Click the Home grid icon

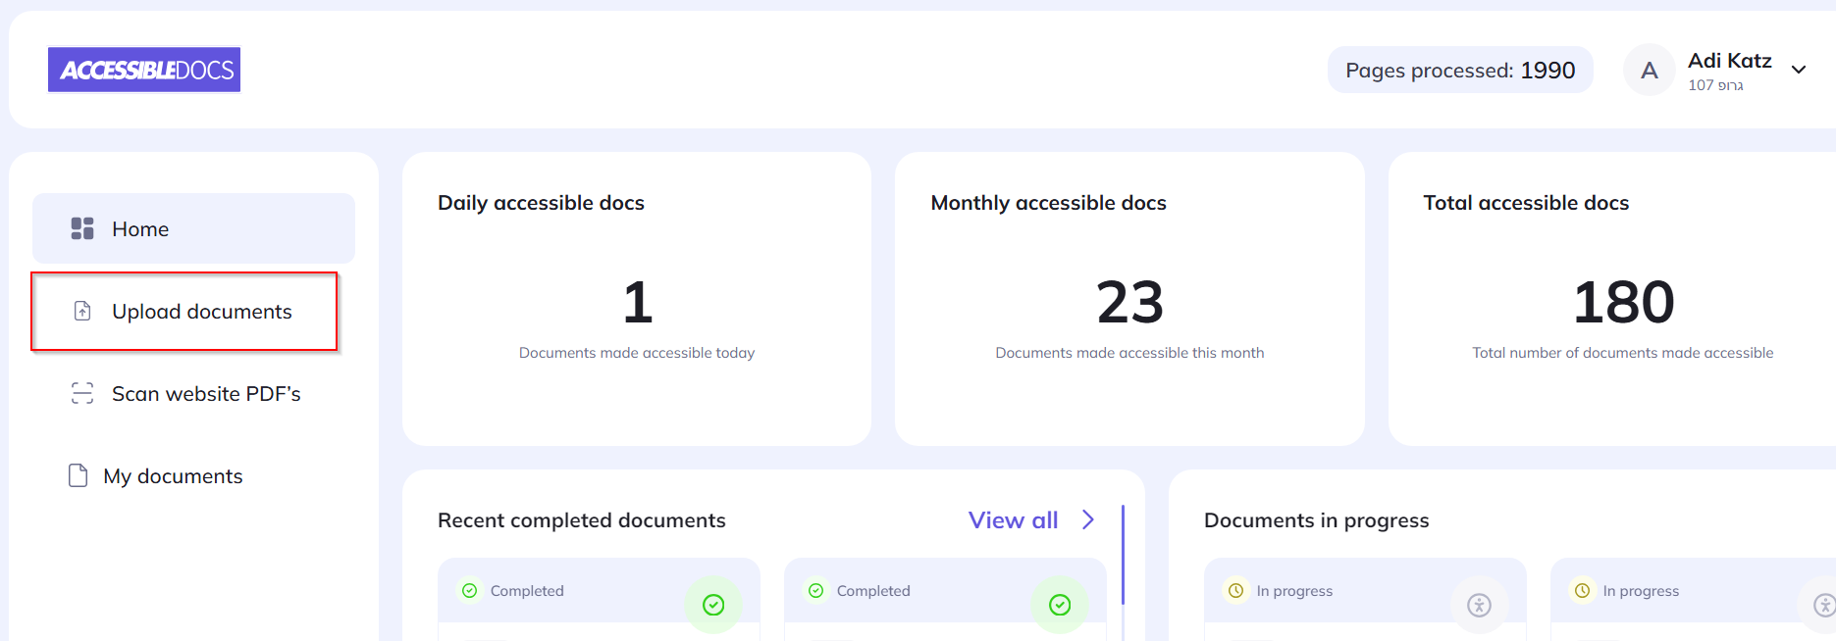tap(82, 228)
